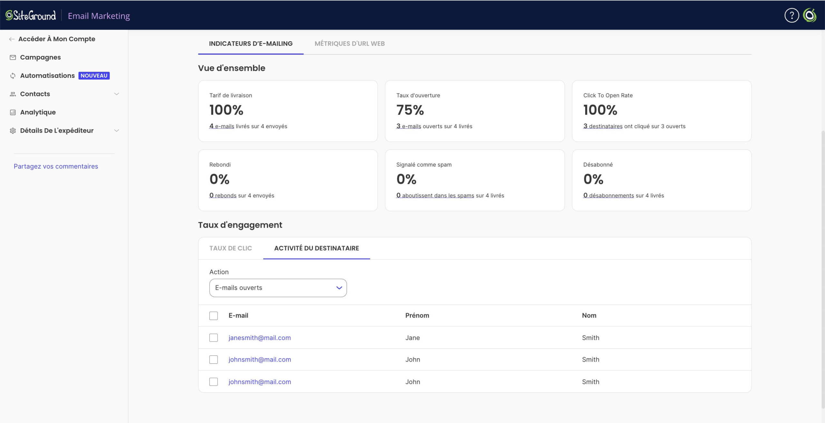Click the Prénom column header

point(417,315)
